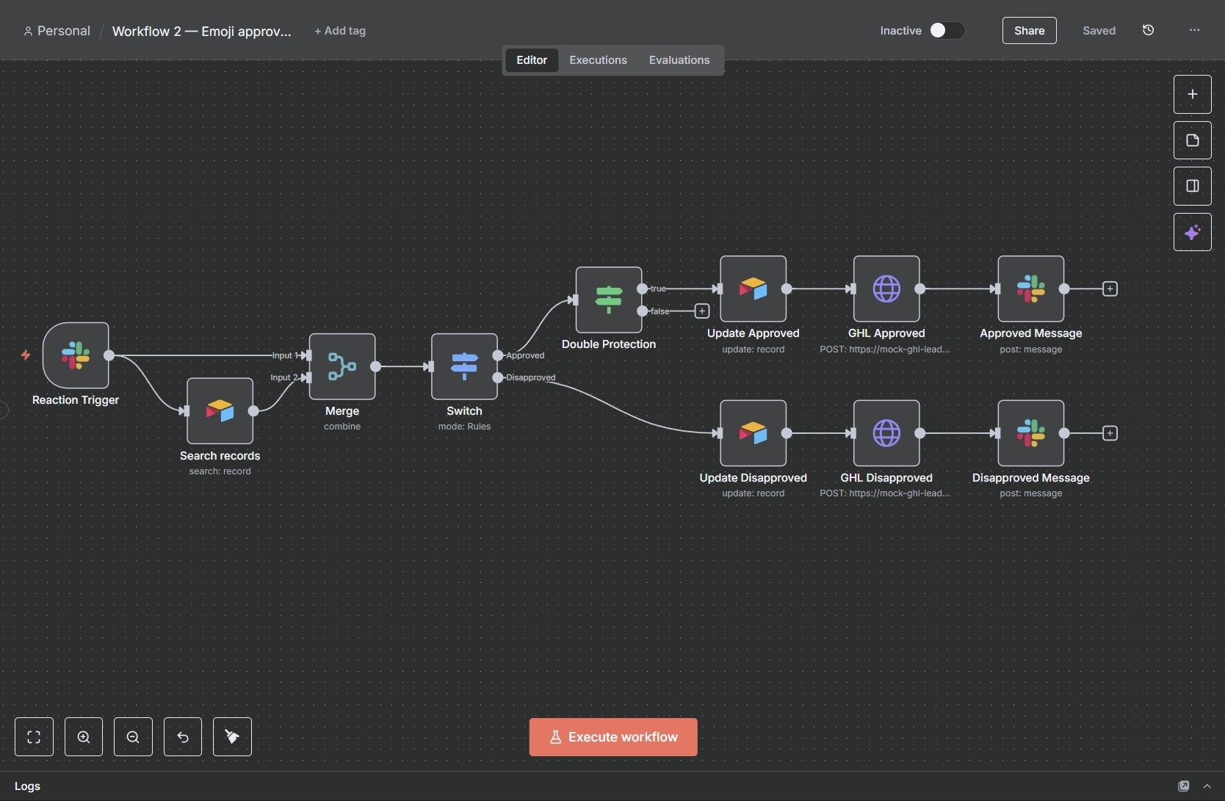Select the GHL Disapproved HTTP node

(x=886, y=433)
